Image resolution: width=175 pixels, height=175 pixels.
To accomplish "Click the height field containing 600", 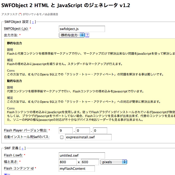I will [89, 162].
